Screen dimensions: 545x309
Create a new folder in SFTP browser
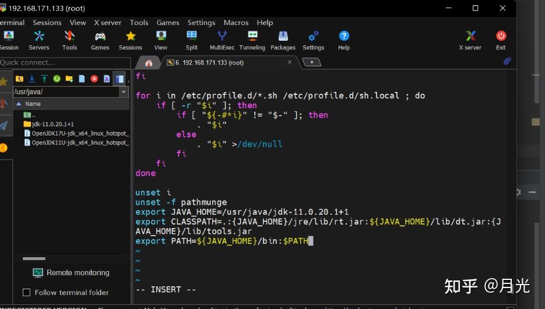(x=69, y=79)
